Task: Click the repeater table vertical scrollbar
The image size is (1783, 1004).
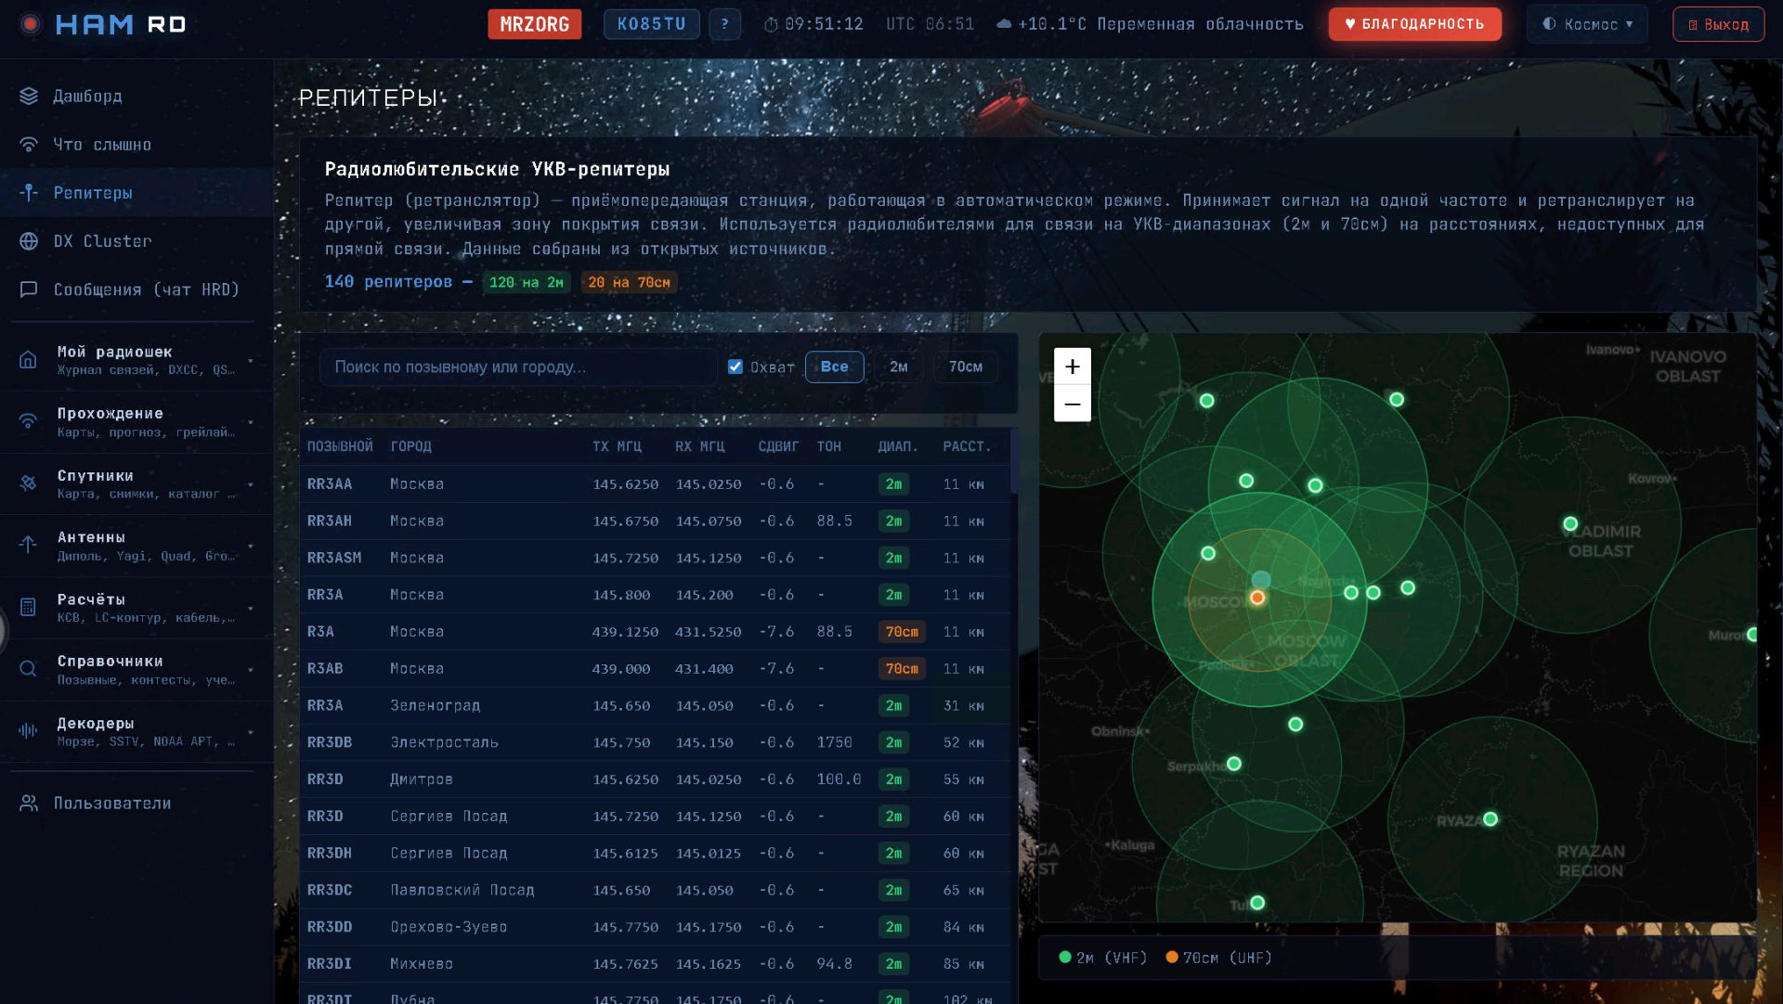Action: click(1014, 461)
